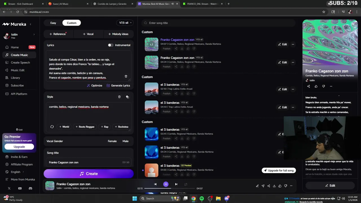Download the 04:44 el 3 banderas track
This screenshot has height=203, width=361.
coord(182,111)
